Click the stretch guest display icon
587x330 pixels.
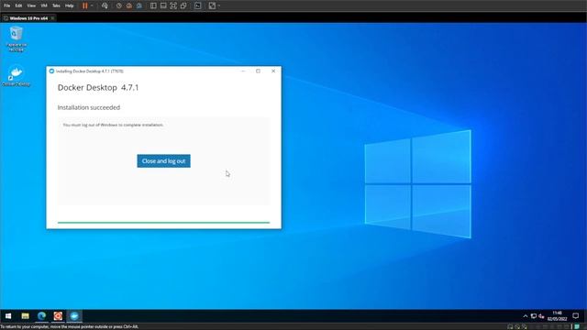(x=212, y=5)
